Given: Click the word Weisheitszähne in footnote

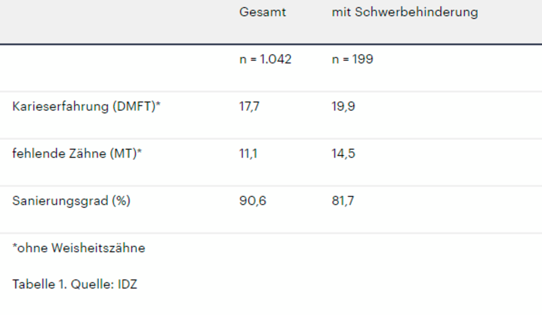Looking at the screenshot, I should 98,248.
